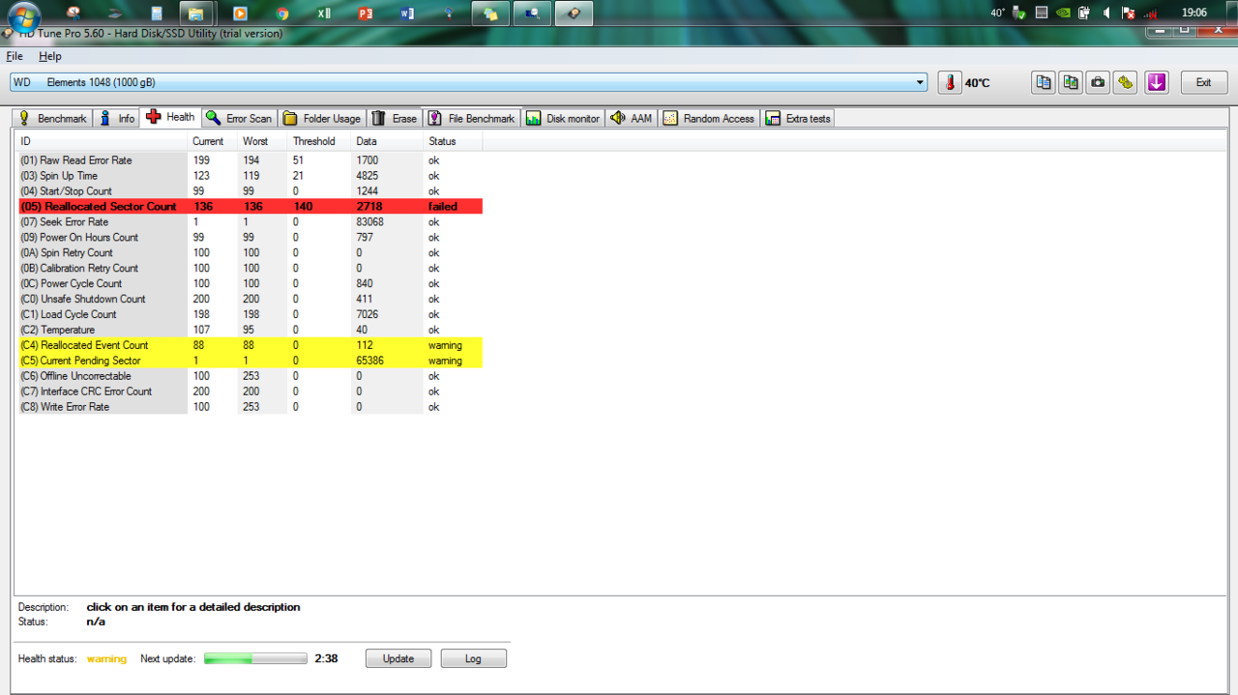The width and height of the screenshot is (1238, 695).
Task: Click the 19:06 taskbar clock
Action: click(x=1194, y=14)
